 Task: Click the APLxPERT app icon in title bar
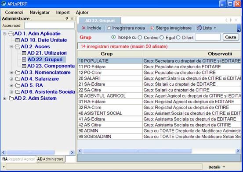click(4, 4)
